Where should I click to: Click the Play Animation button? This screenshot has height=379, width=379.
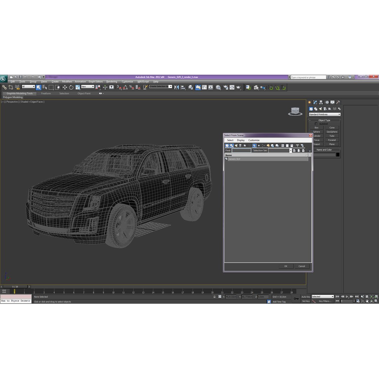click(x=347, y=297)
